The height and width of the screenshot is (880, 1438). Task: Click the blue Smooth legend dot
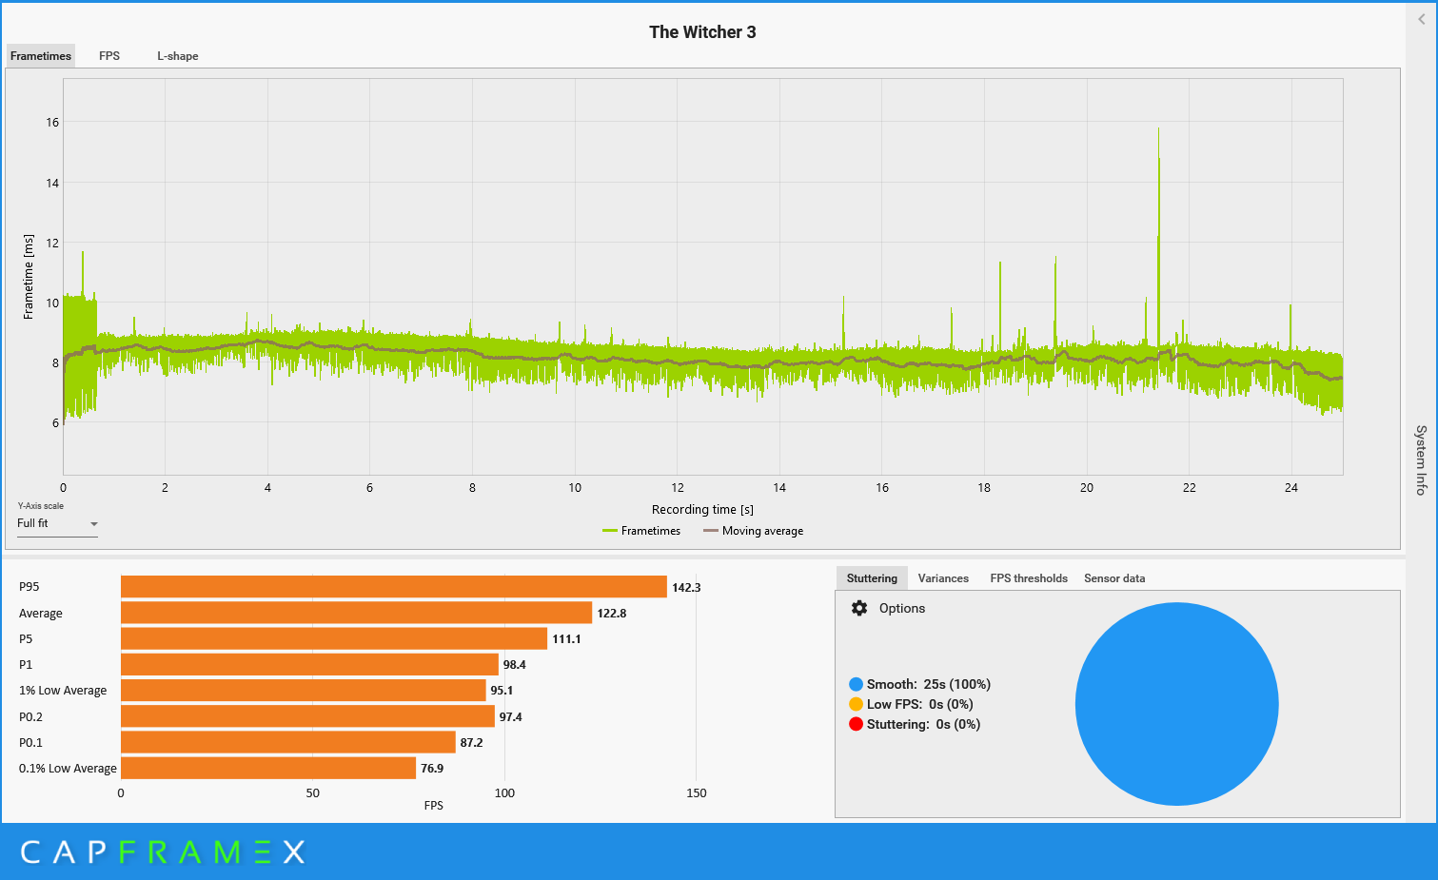tap(856, 684)
